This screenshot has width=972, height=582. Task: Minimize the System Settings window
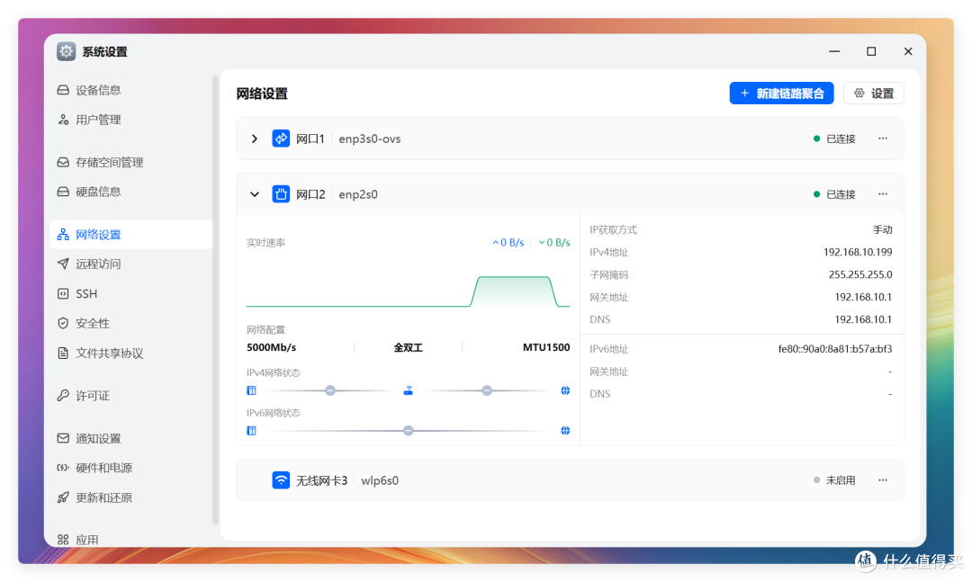834,51
